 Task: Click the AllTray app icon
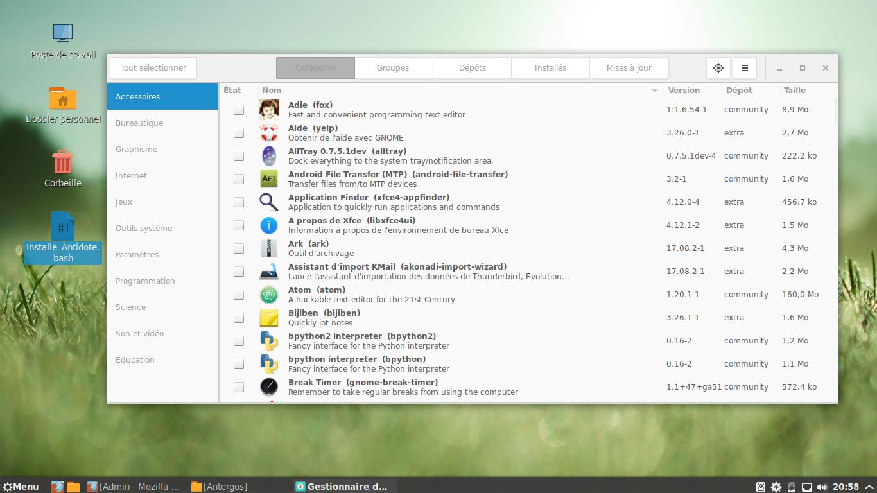click(268, 156)
